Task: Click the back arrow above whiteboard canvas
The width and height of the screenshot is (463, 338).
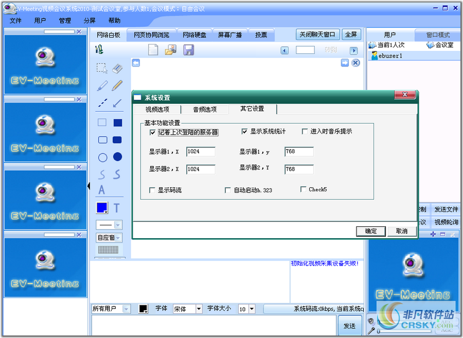Action: coord(136,63)
